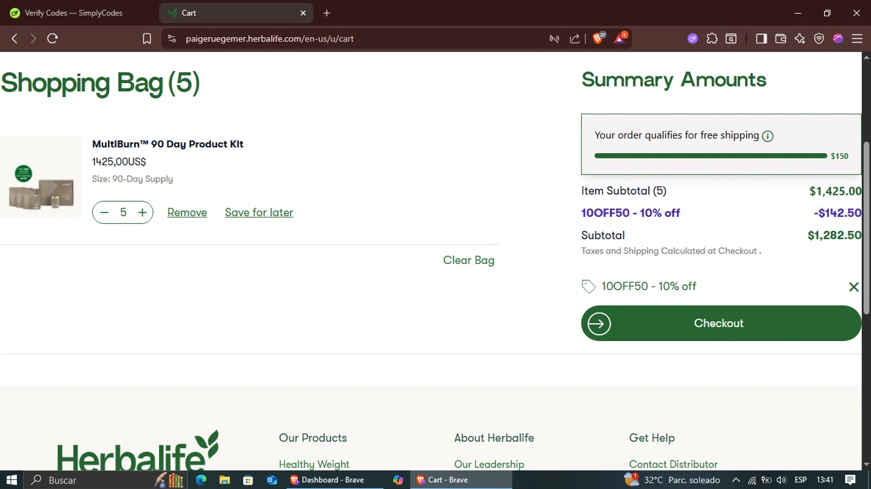Click the page vertical scrollbar

(x=866, y=229)
